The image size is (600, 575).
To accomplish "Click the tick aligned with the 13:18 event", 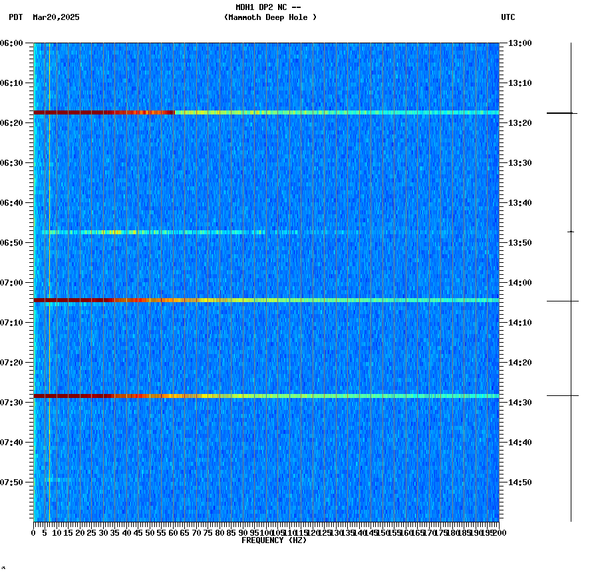I will coord(561,113).
